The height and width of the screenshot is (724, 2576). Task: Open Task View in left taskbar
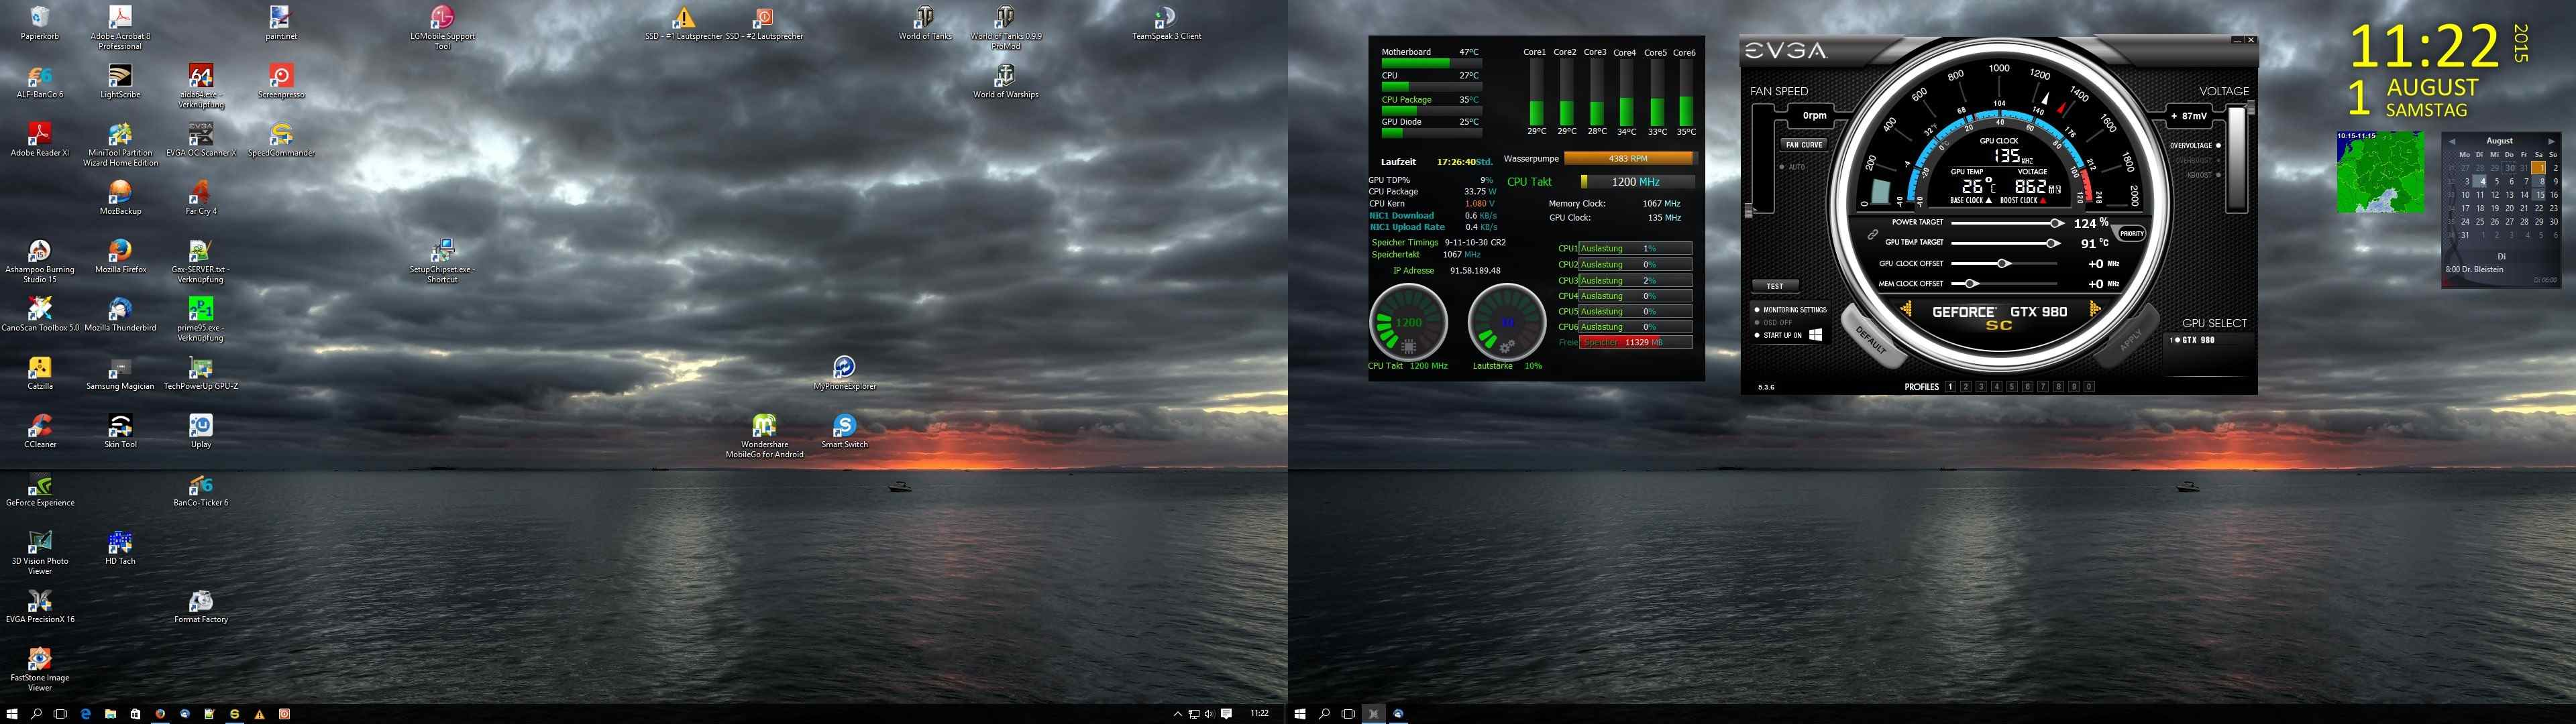click(x=60, y=714)
